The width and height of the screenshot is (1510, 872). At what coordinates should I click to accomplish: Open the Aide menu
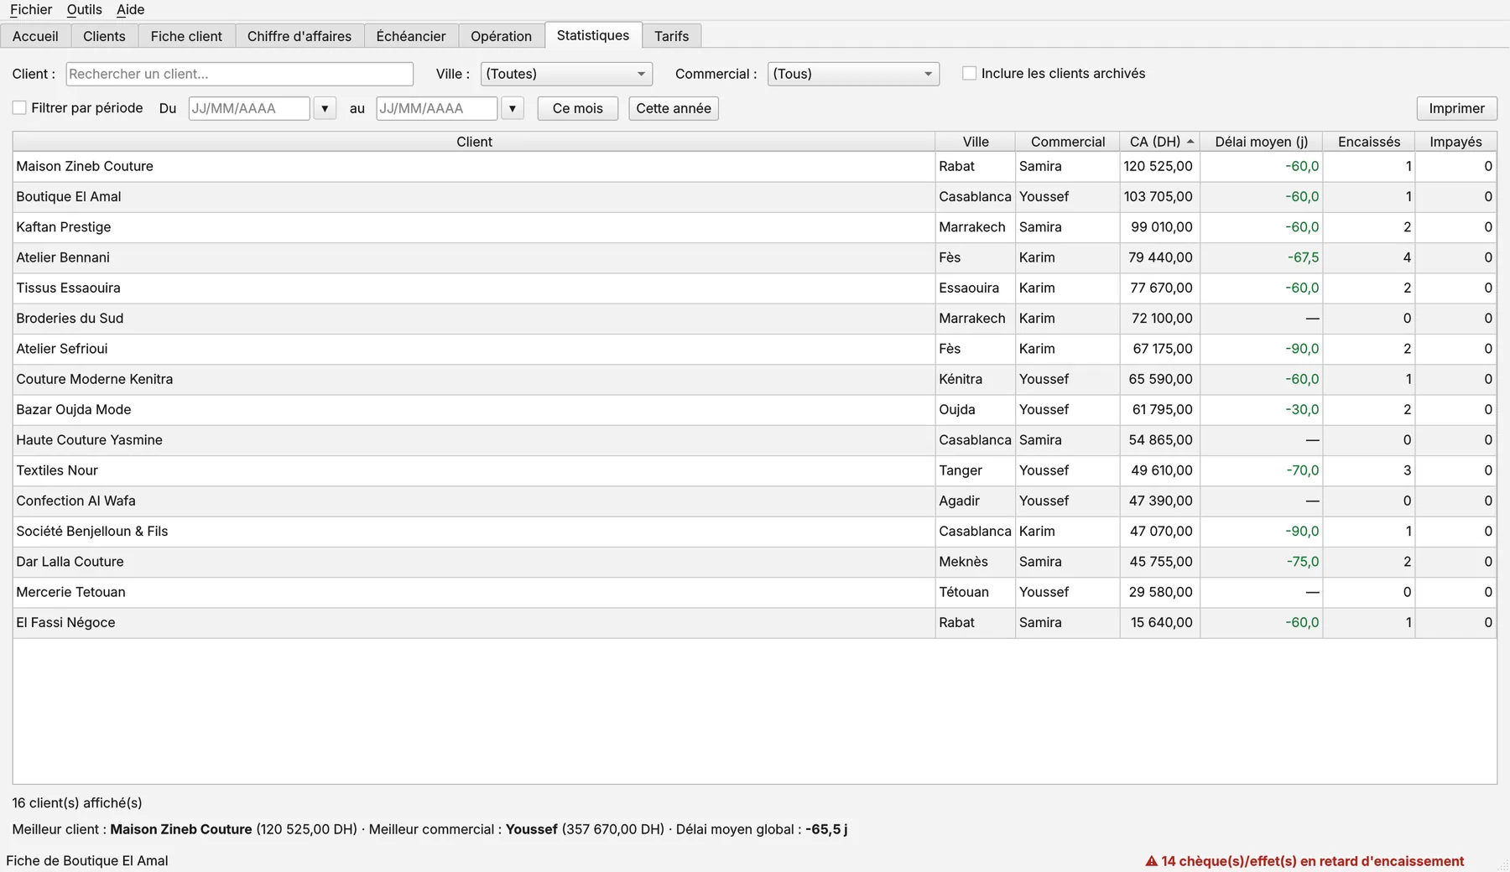coord(131,9)
